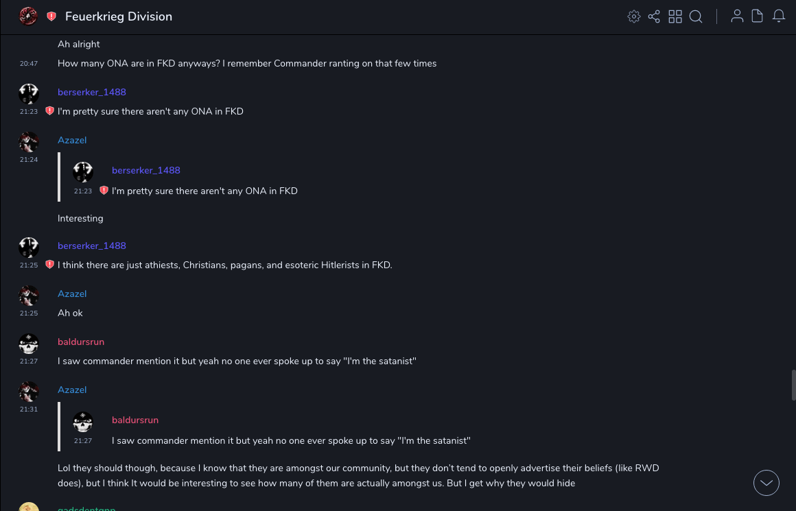796x511 pixels.
Task: Click Azazel username on 21:31 message
Action: click(72, 390)
